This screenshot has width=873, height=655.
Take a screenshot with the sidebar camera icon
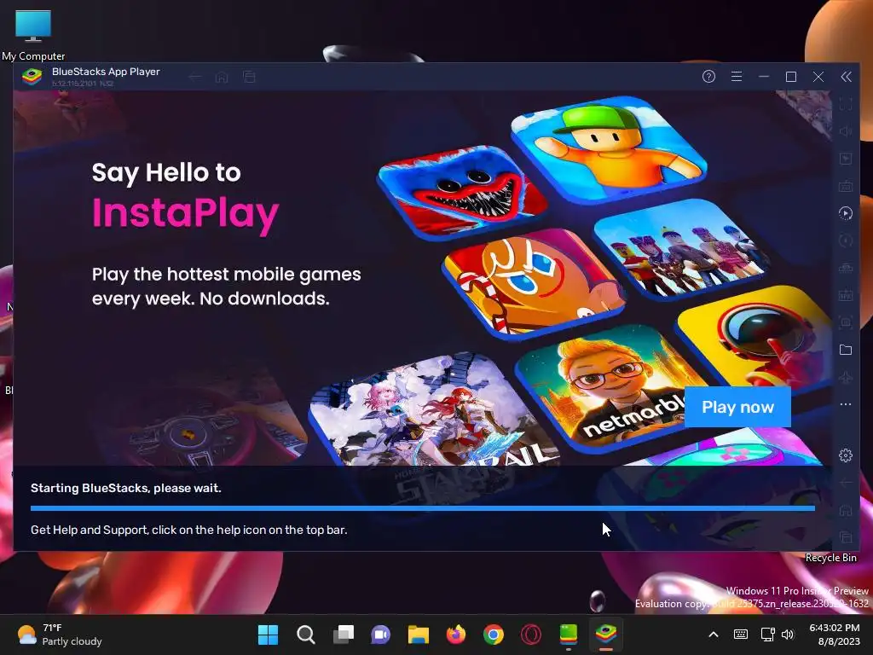845,322
